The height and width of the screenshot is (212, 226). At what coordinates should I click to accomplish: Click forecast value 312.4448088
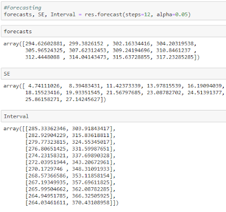pos(42,57)
